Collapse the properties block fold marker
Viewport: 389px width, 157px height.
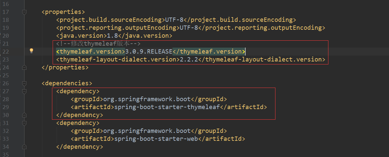(x=24, y=12)
